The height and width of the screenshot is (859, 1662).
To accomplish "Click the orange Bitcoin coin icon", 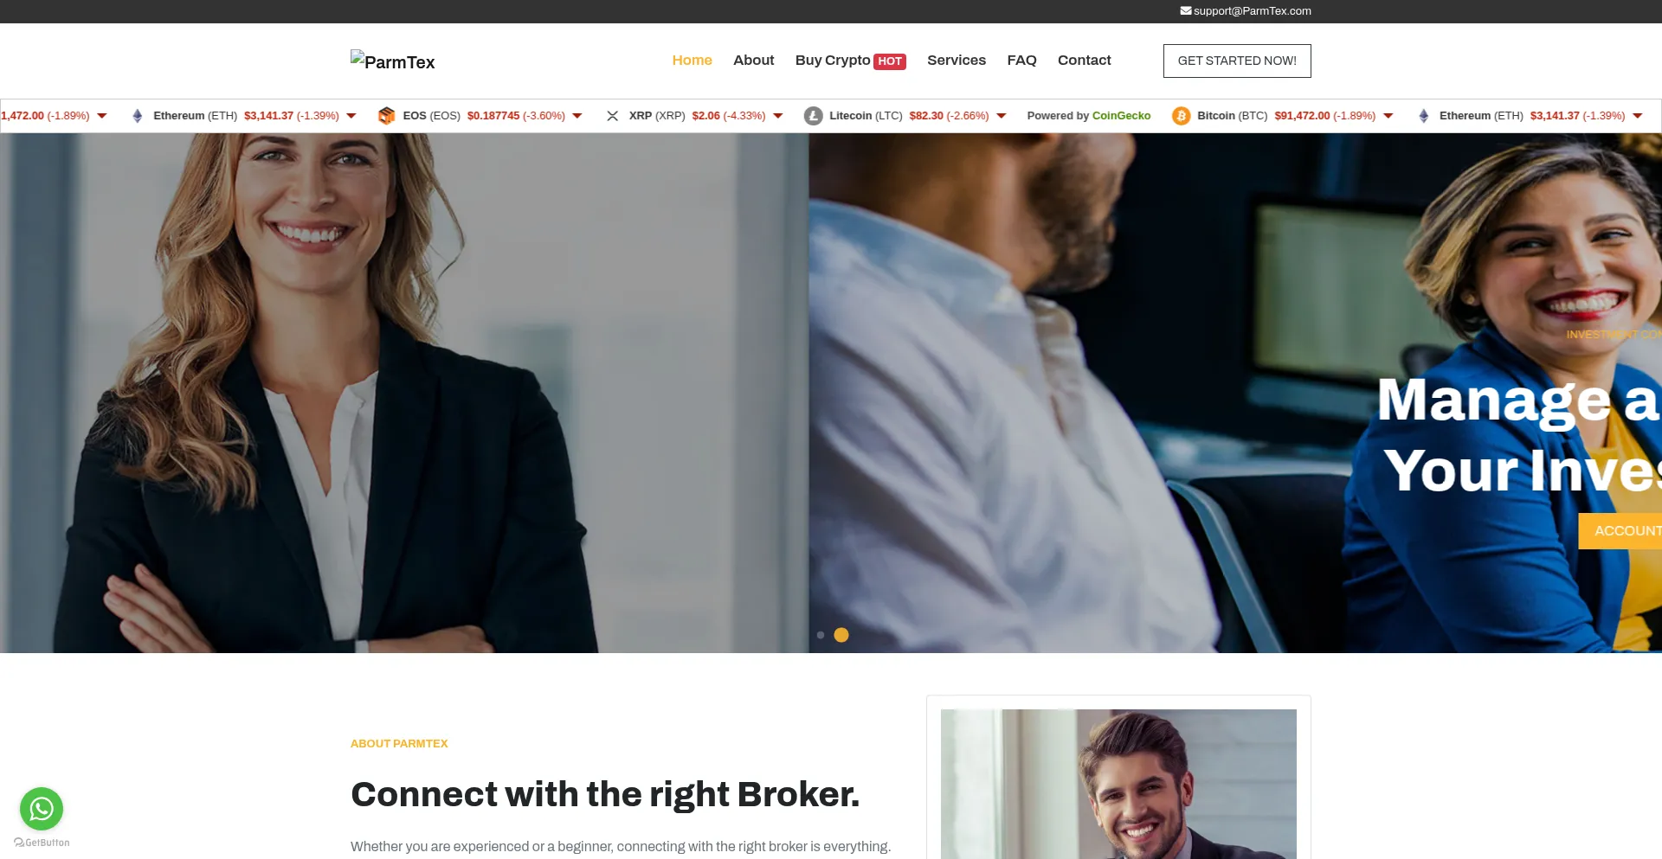I will (1181, 116).
